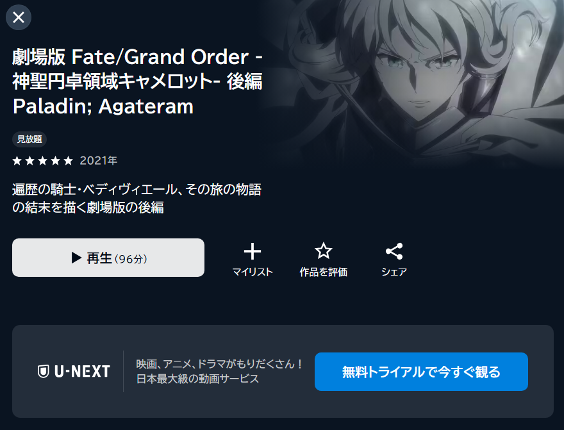
Task: Click the movie synopsis text
Action: (137, 199)
